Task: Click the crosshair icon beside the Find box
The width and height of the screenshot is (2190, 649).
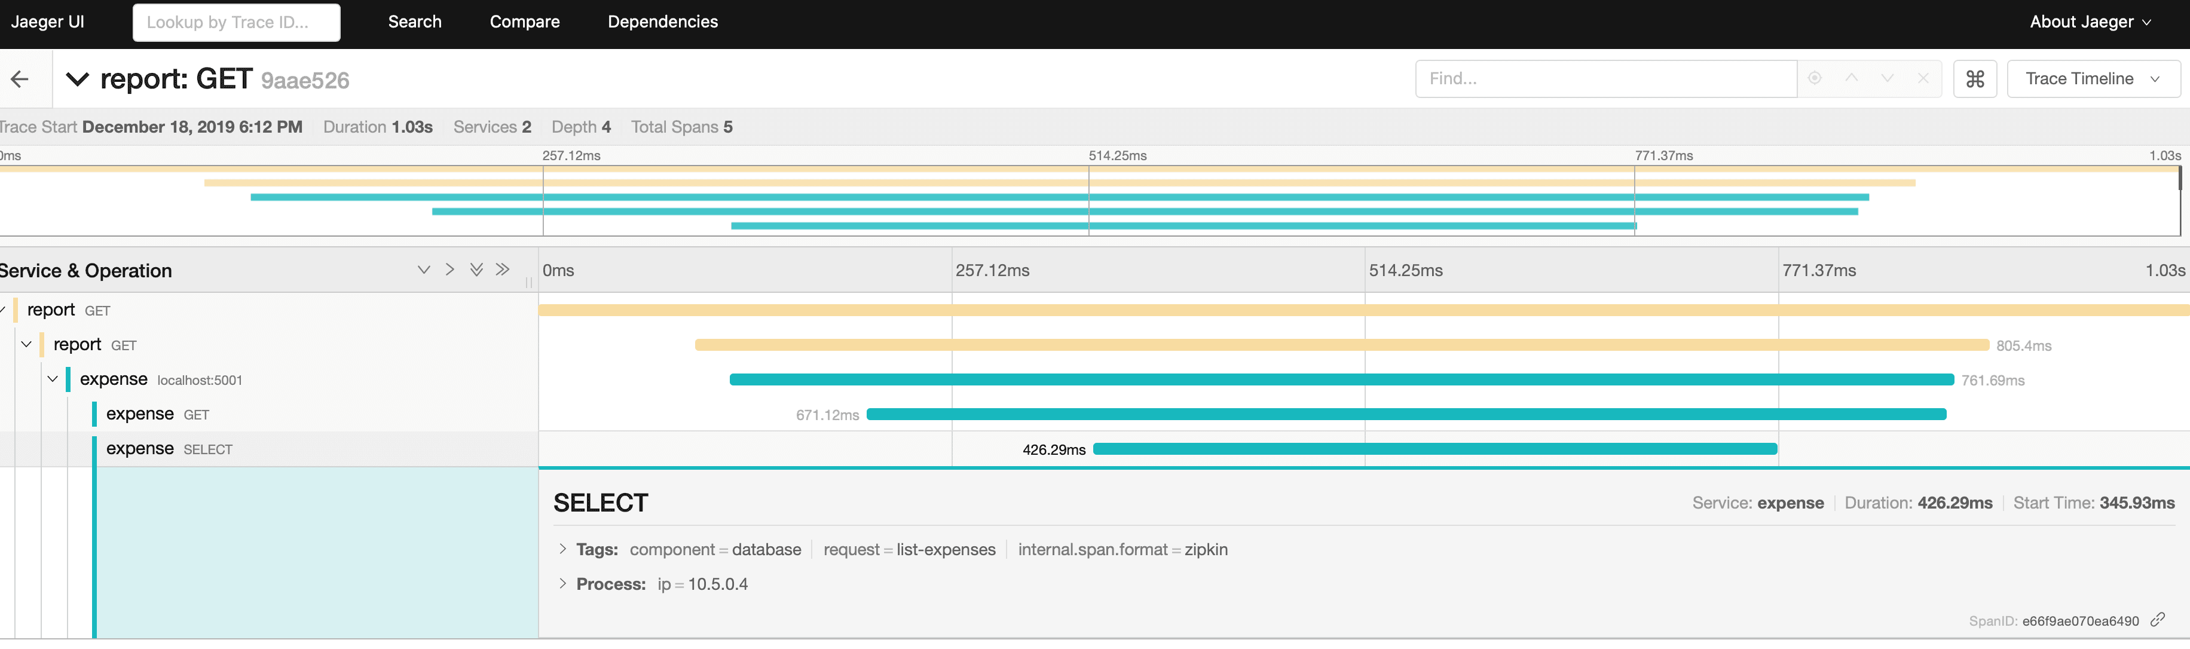Action: [x=1815, y=78]
